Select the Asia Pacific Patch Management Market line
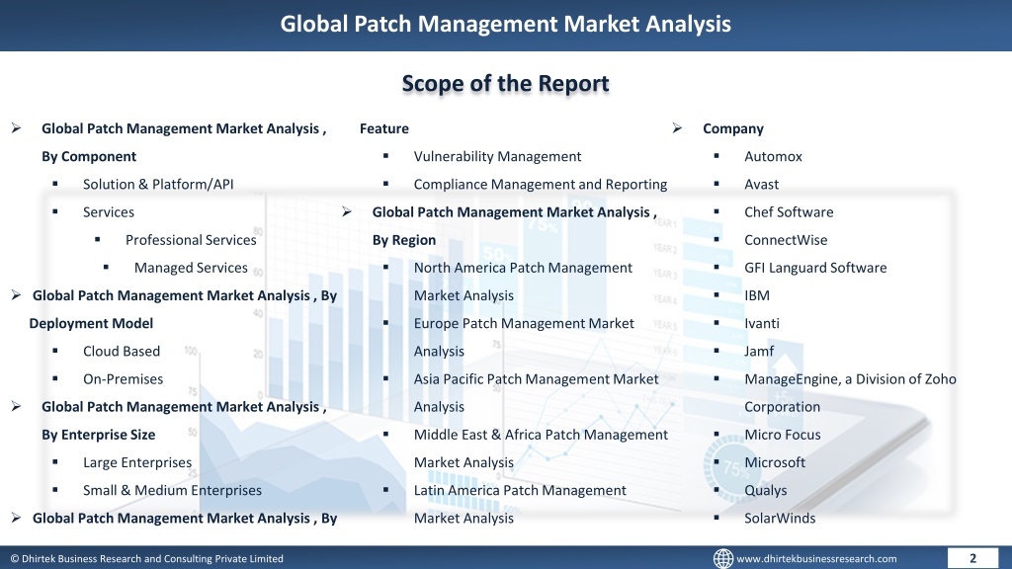 [537, 378]
